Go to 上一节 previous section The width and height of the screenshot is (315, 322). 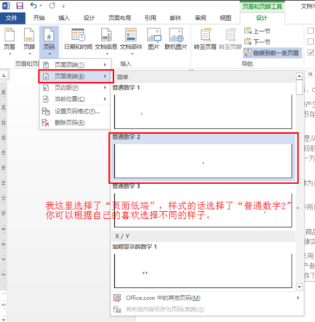point(257,31)
